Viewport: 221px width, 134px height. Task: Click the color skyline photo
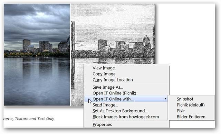37,55
